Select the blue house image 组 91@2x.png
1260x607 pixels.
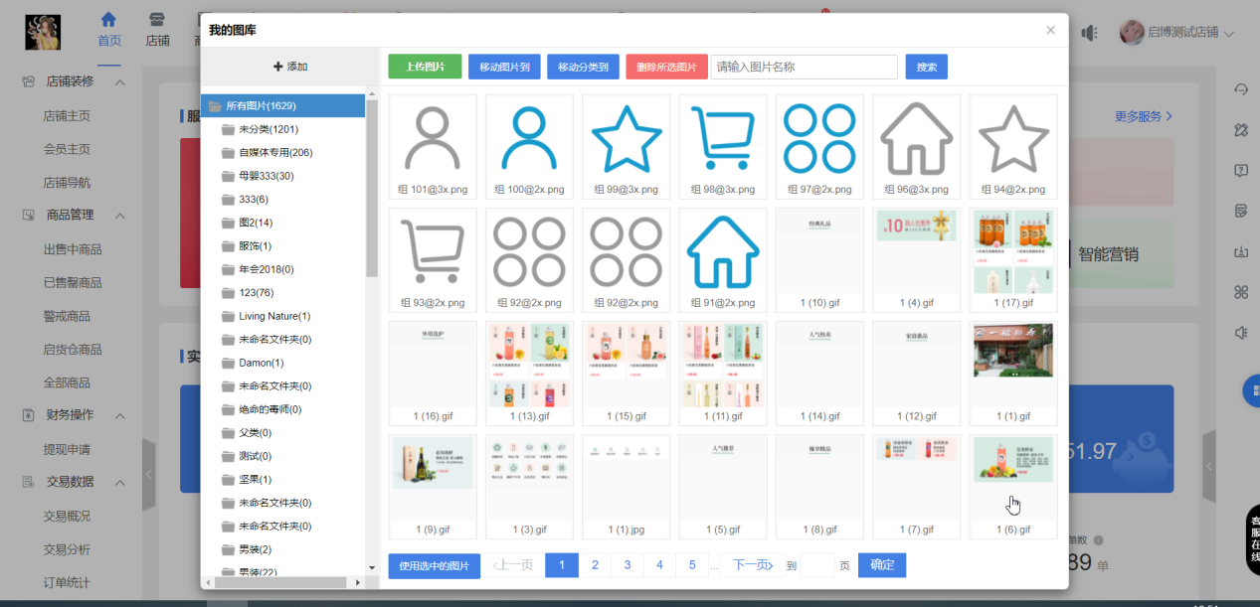[x=722, y=252]
